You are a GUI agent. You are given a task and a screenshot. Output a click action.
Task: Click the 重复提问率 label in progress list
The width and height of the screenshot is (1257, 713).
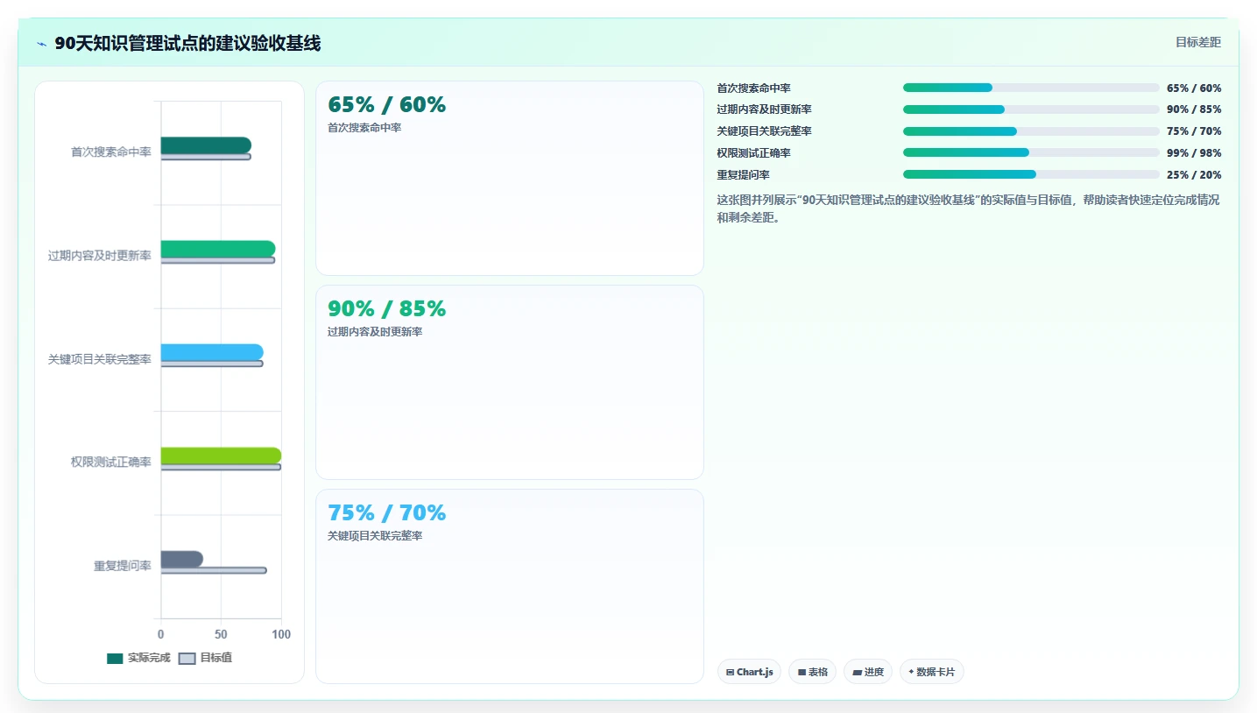[743, 175]
